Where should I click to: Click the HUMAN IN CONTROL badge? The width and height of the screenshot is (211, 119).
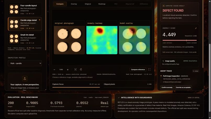(194, 98)
